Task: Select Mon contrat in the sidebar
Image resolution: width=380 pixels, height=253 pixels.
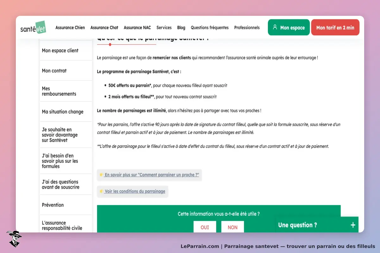Action: [x=66, y=71]
